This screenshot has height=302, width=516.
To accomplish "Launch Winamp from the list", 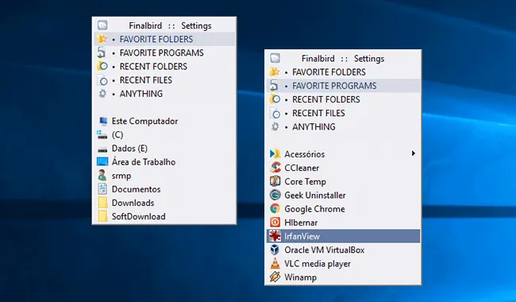I will click(343, 277).
